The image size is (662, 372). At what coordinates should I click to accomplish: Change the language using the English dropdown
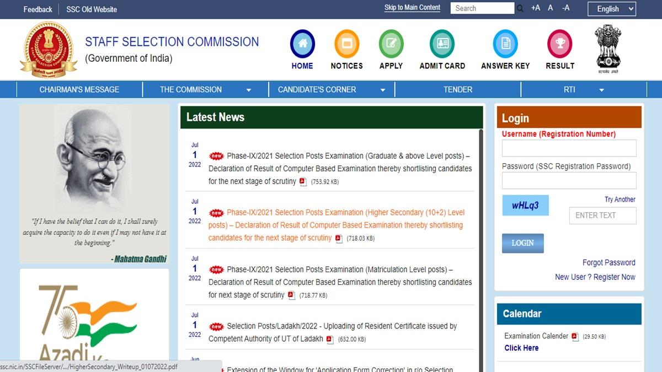click(x=611, y=9)
